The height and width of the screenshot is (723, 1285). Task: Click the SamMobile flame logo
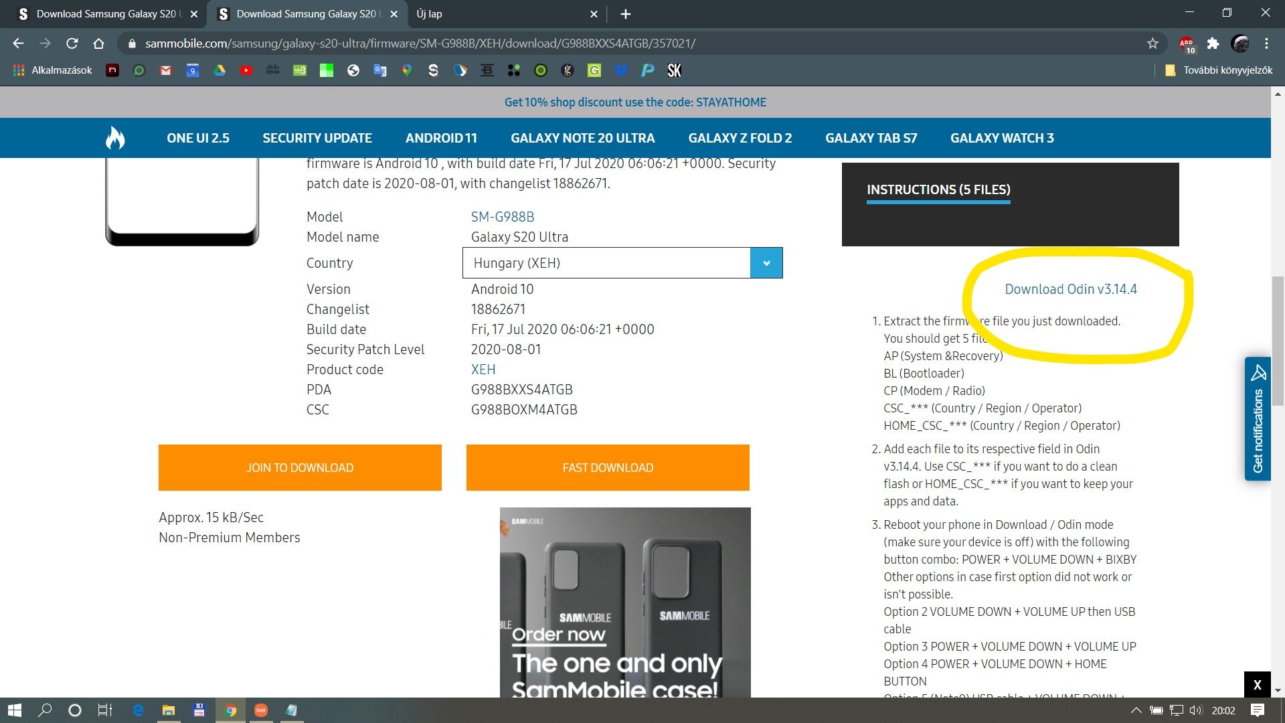coord(115,138)
